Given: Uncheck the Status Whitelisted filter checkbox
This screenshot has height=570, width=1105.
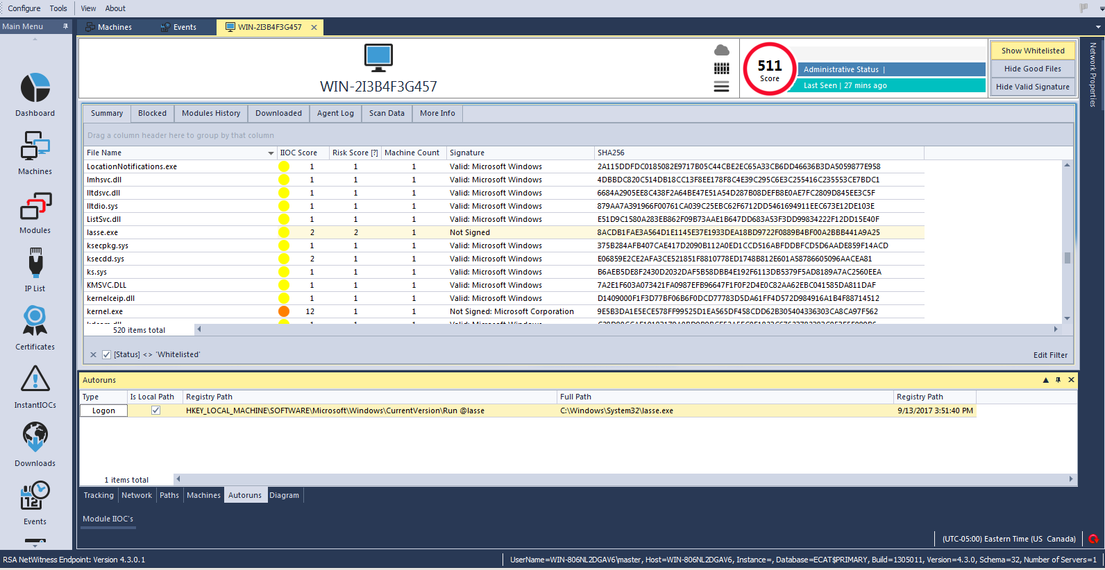Looking at the screenshot, I should [106, 354].
